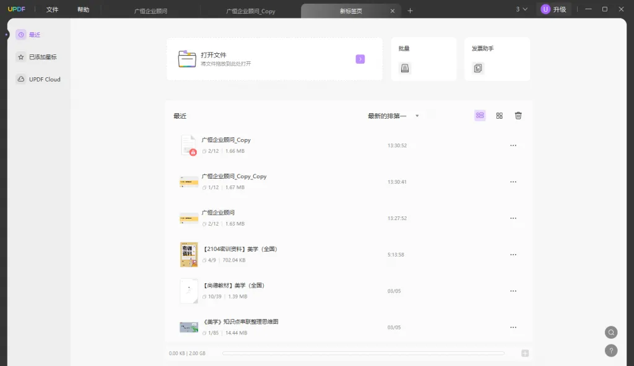Open the 文件 menu
Viewport: 634px width, 366px height.
pos(52,9)
